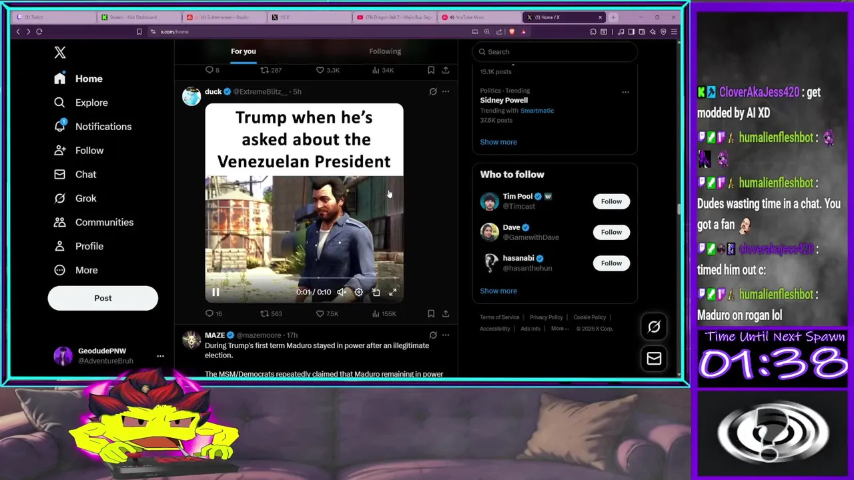Open the browser hamburger menu
The image size is (854, 480).
tap(675, 31)
